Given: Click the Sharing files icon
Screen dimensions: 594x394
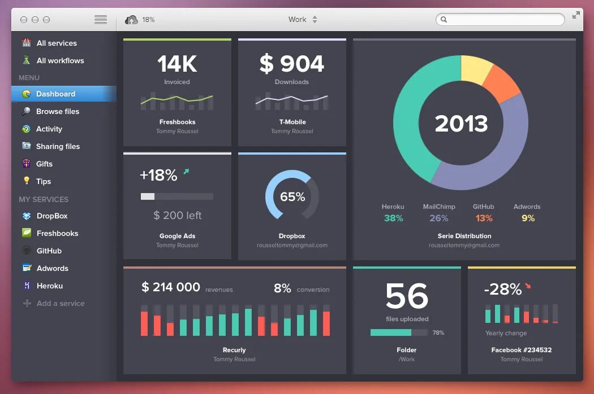Looking at the screenshot, I should (26, 146).
